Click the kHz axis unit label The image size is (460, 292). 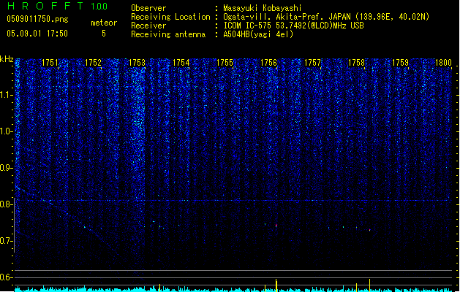(x=7, y=59)
